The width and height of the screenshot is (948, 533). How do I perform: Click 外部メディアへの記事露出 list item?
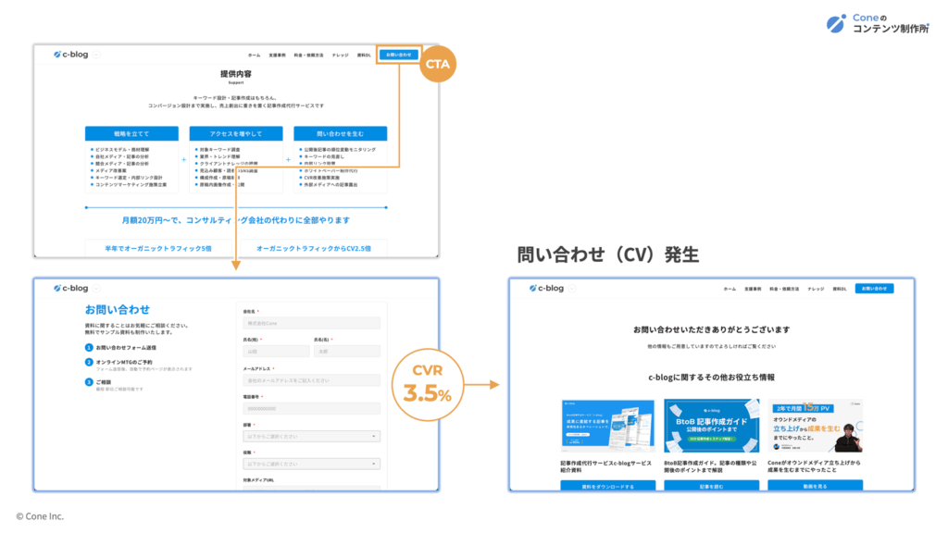click(331, 184)
